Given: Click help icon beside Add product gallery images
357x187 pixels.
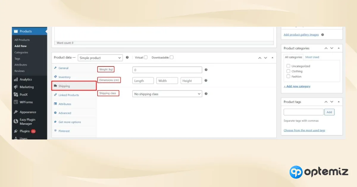Looking at the screenshot, I should pos(323,35).
